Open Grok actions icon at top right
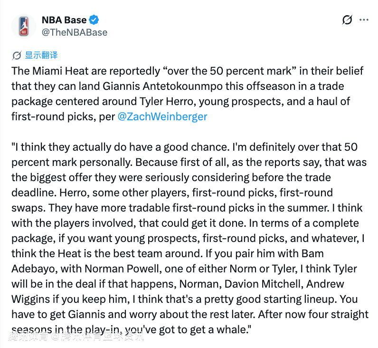 (347, 20)
